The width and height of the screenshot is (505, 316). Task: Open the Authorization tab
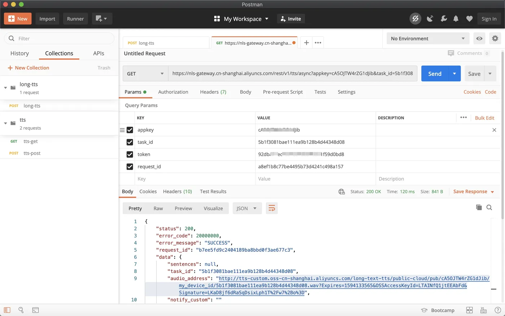tap(173, 92)
